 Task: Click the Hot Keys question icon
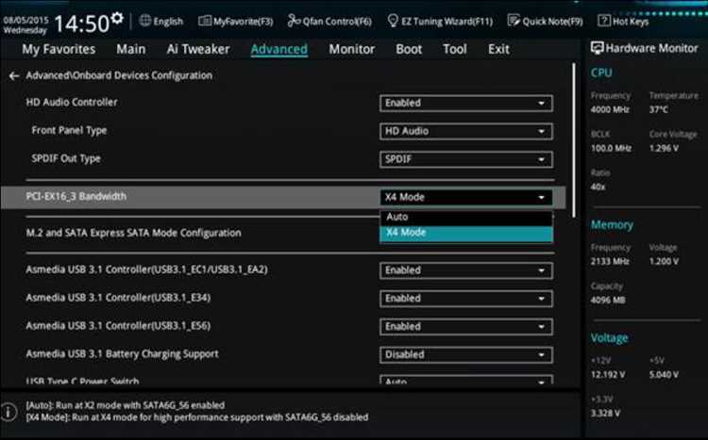604,21
